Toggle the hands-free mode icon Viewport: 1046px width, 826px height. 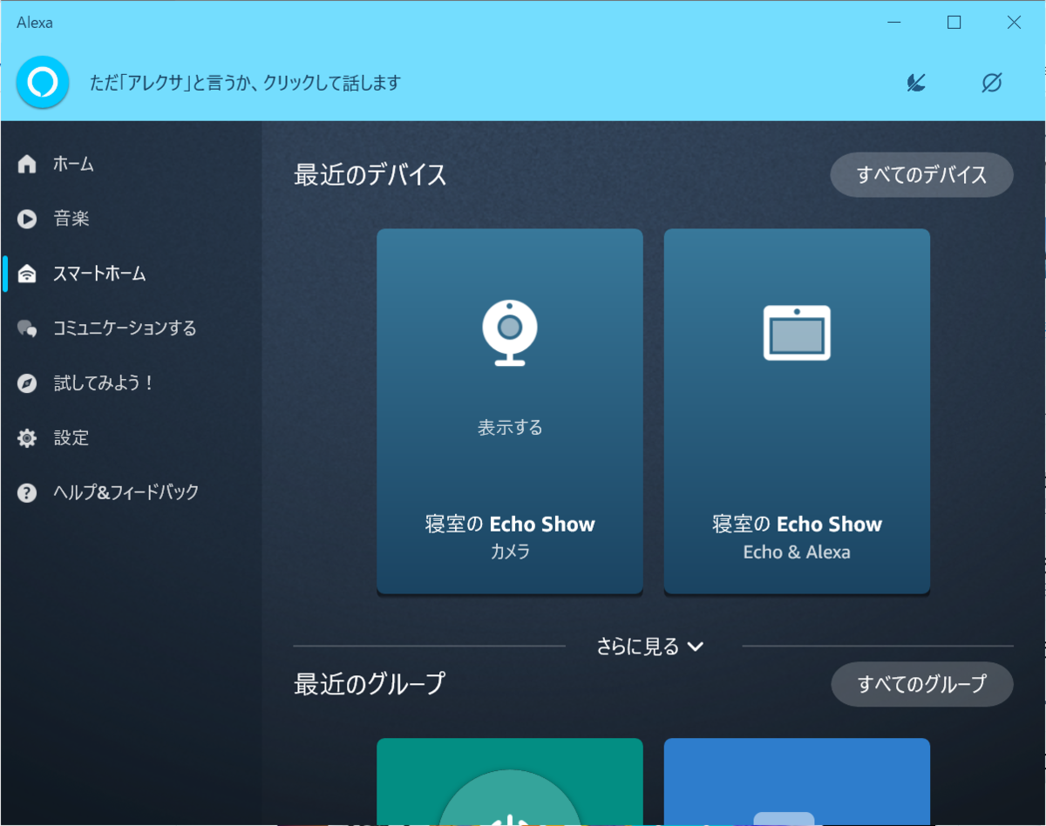tap(989, 82)
